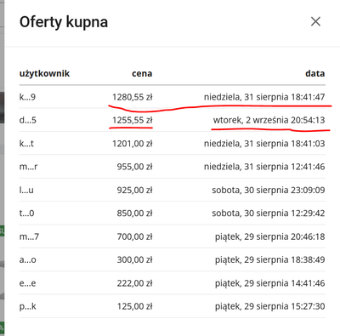Click date piątek, 29 sierpnia 18:38:49
The height and width of the screenshot is (336, 340).
click(x=269, y=259)
